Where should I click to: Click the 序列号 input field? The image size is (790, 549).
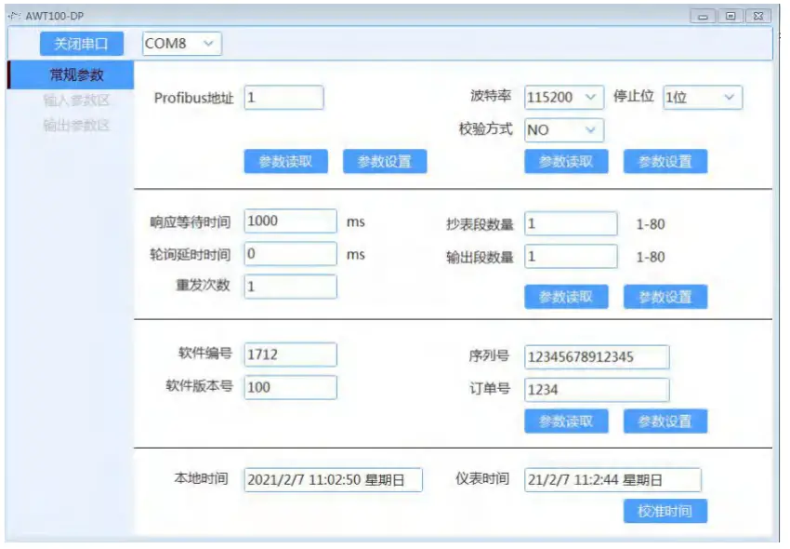point(597,357)
